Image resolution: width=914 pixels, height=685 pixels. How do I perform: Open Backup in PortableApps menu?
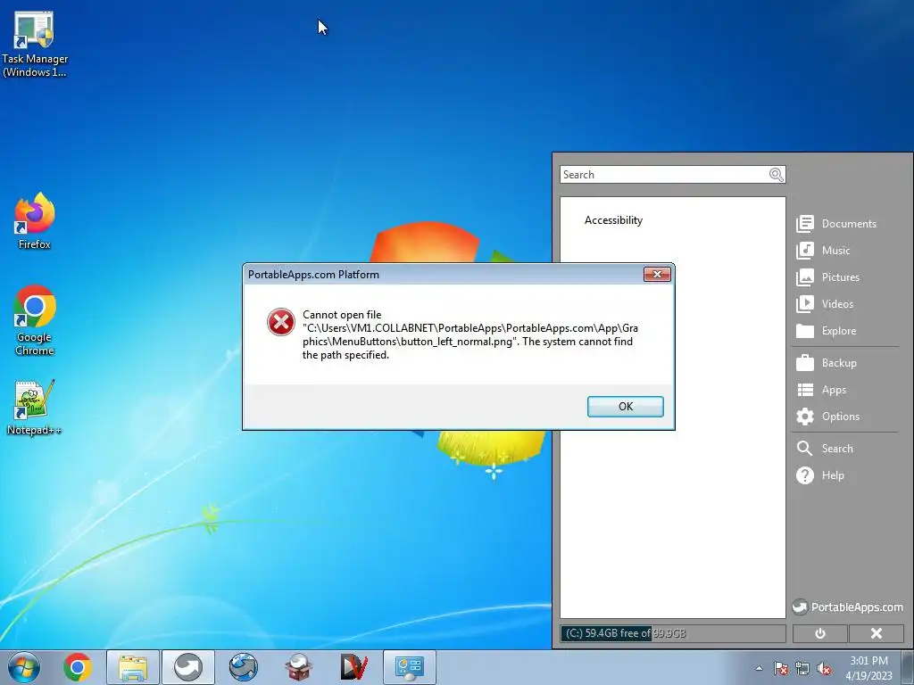point(827,363)
